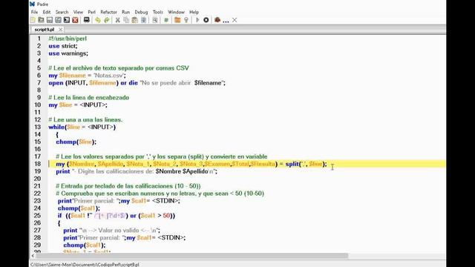Open the Perl menu
The height and width of the screenshot is (267, 475).
point(91,12)
